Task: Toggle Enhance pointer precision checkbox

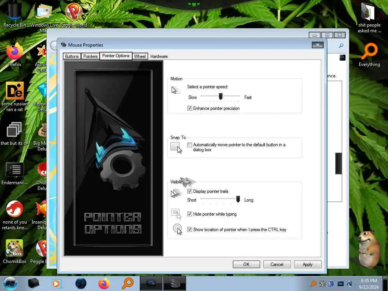Action: tap(189, 108)
